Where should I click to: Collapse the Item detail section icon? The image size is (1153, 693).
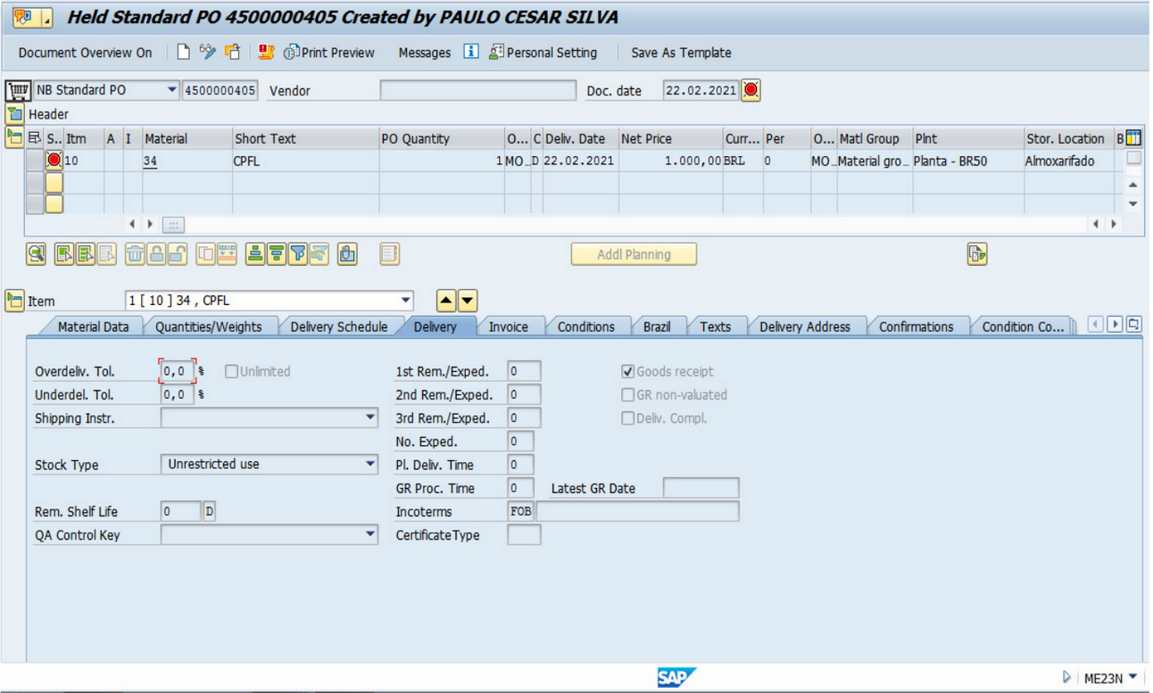click(x=14, y=301)
